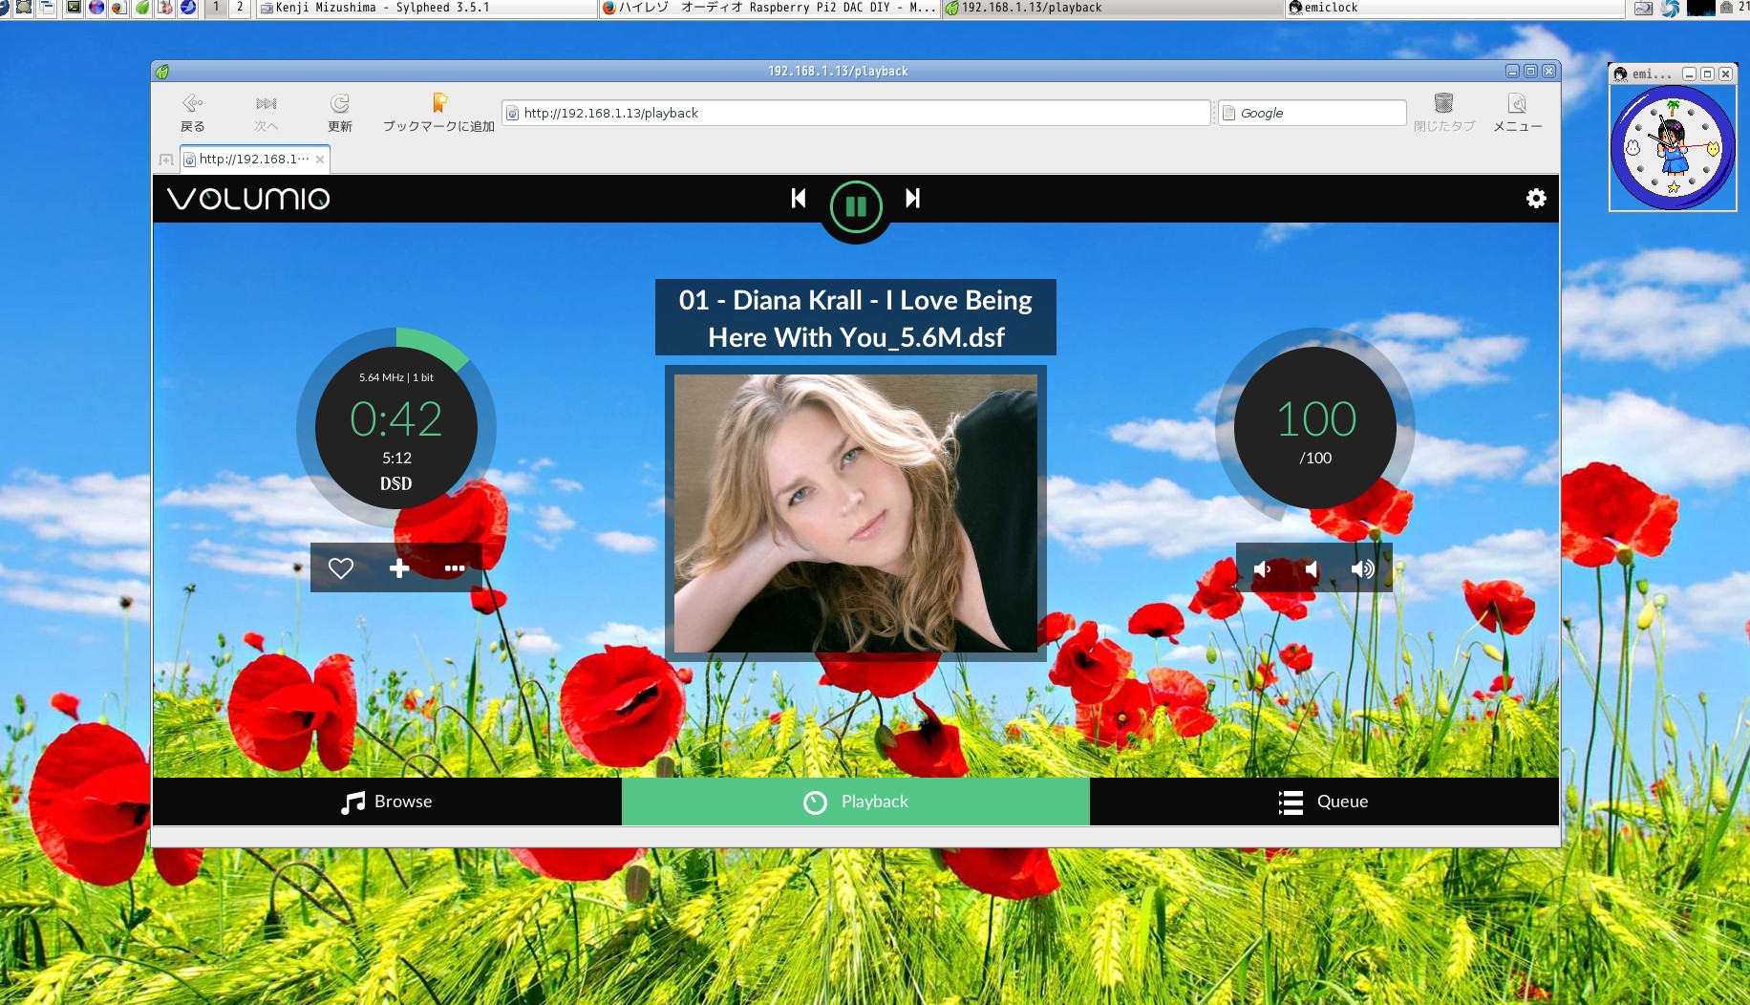Open the Queue tab

[x=1323, y=802]
